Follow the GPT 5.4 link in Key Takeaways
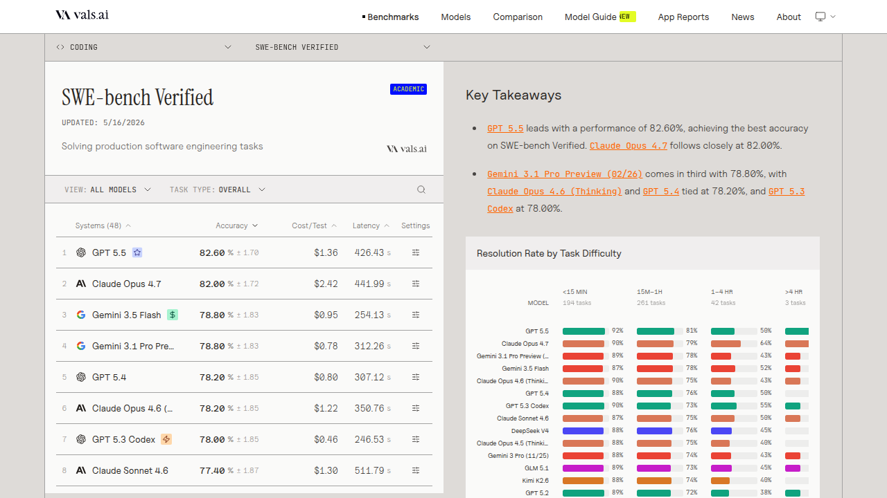The image size is (887, 498). click(661, 192)
